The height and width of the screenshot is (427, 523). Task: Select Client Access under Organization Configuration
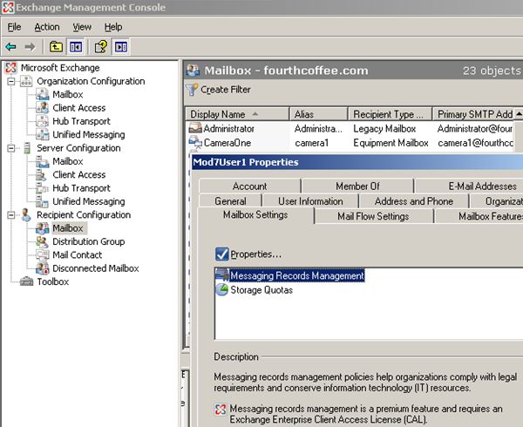coord(79,108)
